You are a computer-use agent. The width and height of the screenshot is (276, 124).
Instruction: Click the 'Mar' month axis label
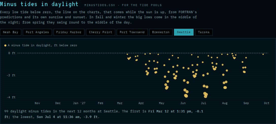click(120, 103)
